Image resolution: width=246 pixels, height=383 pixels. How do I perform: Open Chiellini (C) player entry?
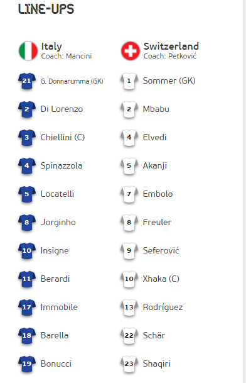coord(63,137)
